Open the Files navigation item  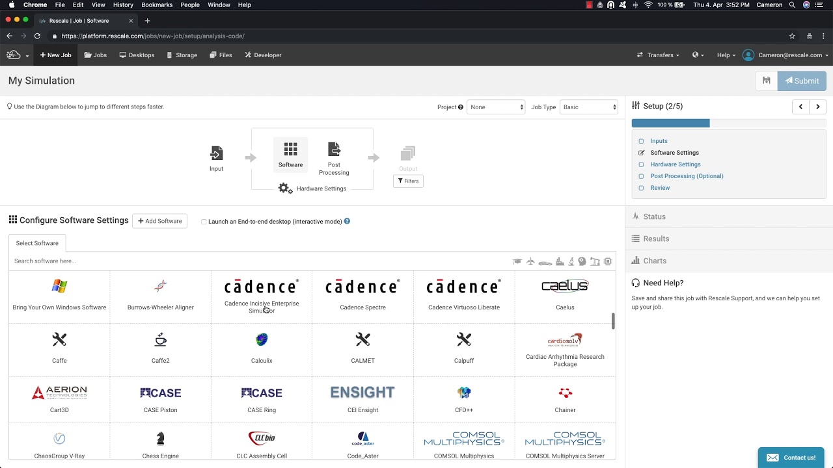point(221,55)
